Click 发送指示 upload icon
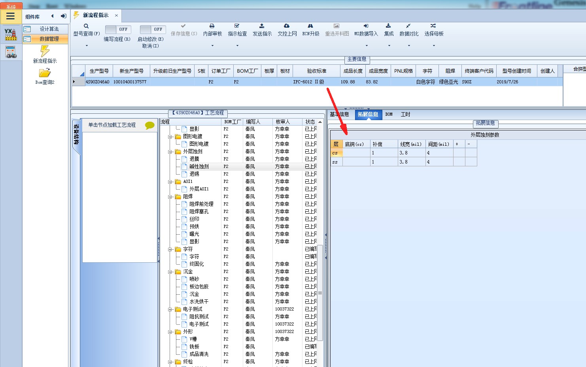 [x=262, y=26]
